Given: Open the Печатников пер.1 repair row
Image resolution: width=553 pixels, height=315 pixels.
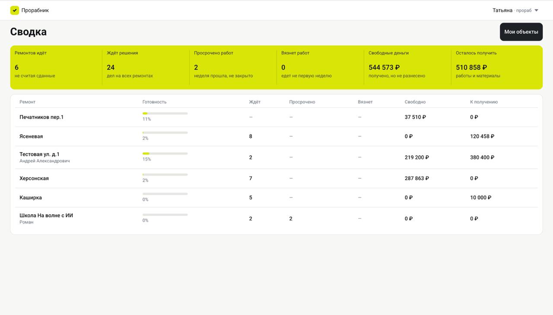Looking at the screenshot, I should 276,117.
